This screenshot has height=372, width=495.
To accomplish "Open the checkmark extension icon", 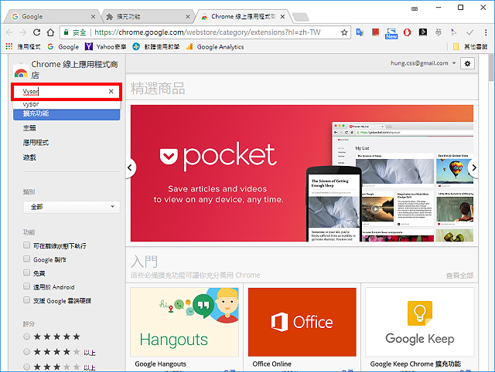I will (x=469, y=32).
